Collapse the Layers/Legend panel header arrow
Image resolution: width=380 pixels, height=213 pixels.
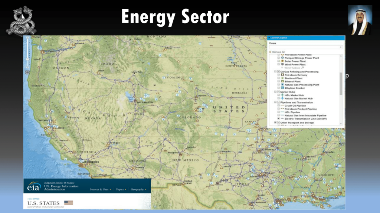(x=269, y=38)
